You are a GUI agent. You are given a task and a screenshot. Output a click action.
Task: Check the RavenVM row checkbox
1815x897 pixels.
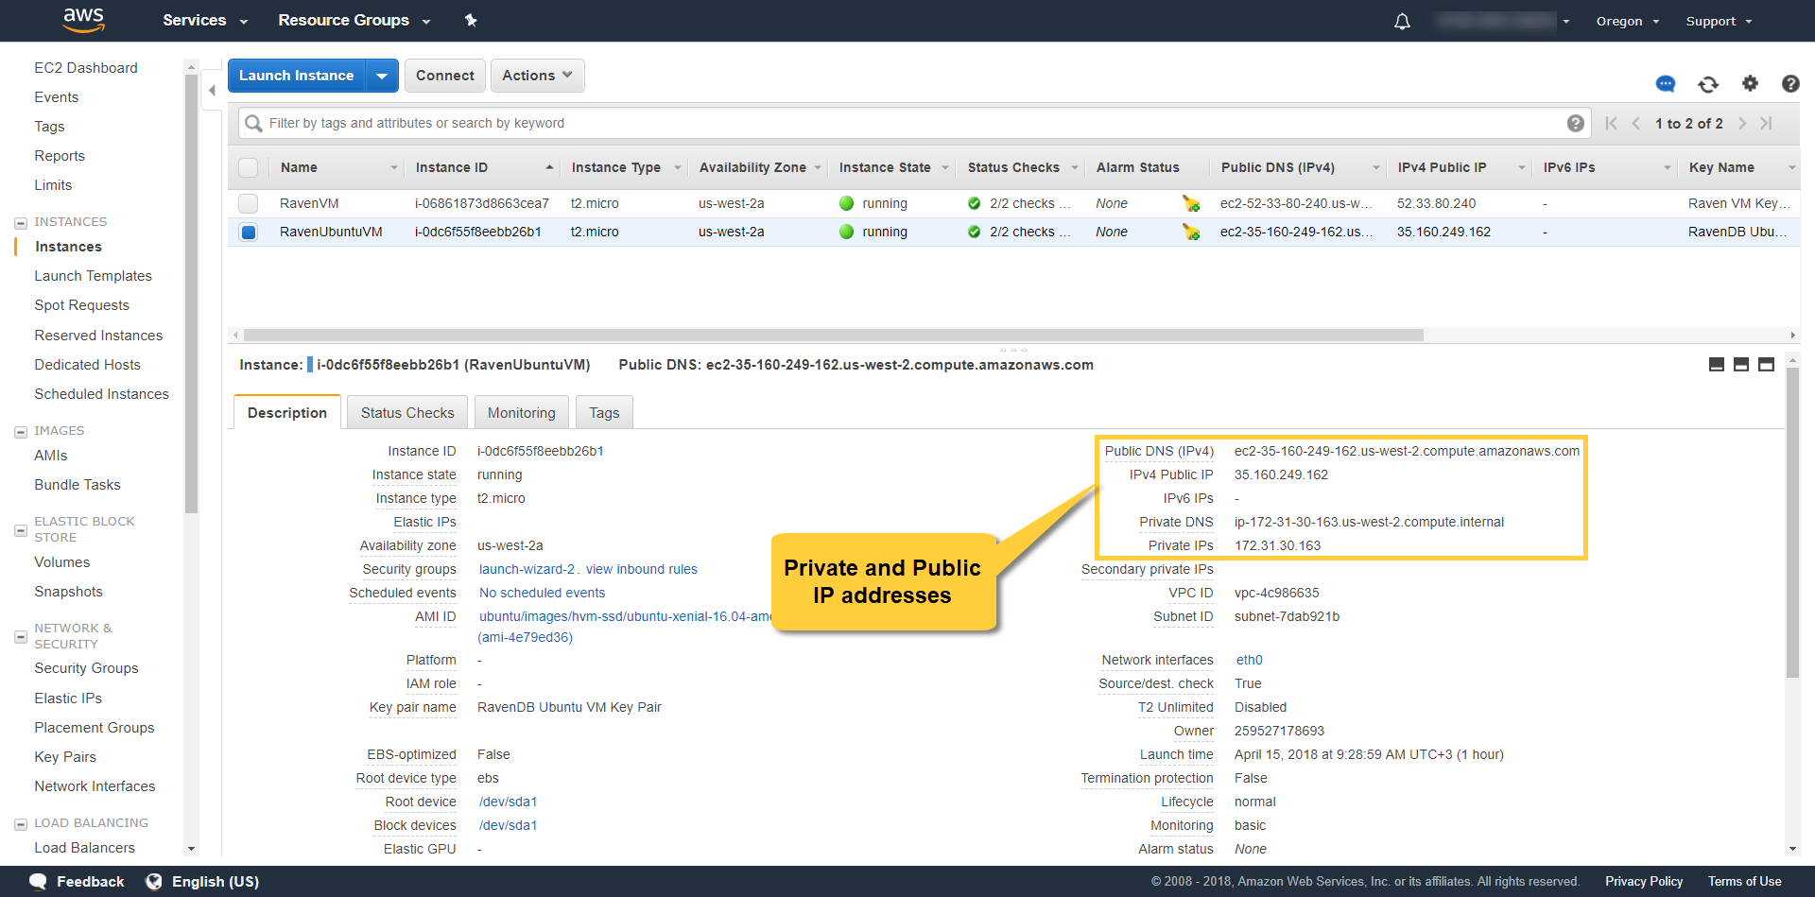(249, 203)
